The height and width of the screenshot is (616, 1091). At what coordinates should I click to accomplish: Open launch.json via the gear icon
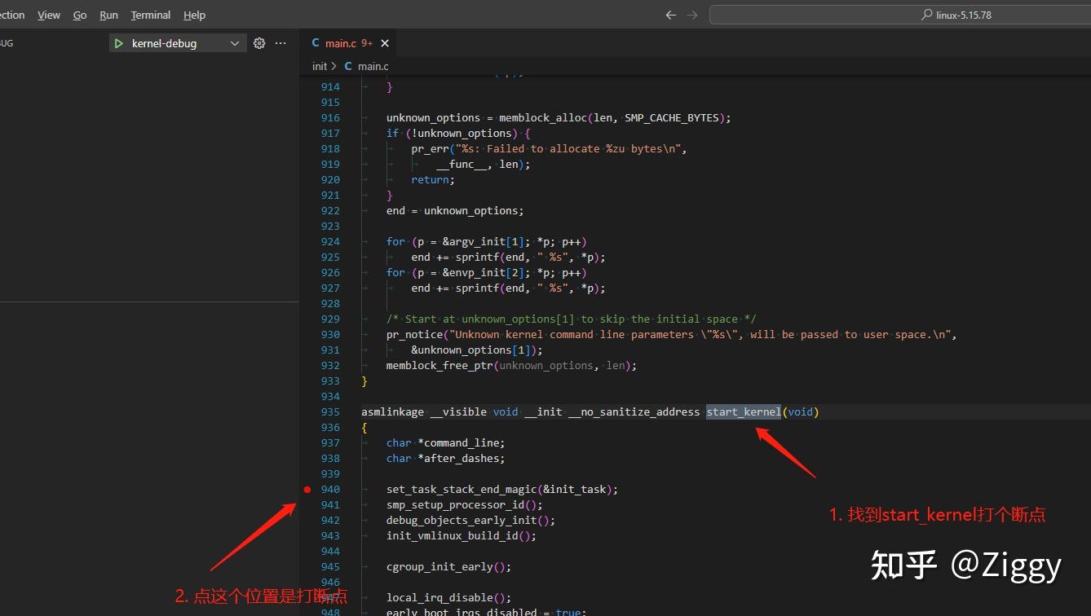[x=259, y=43]
